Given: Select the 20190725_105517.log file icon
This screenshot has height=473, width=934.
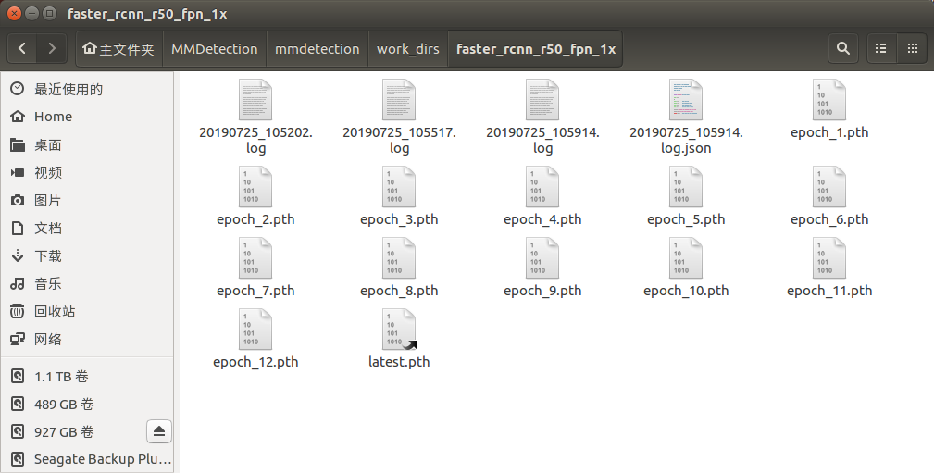Looking at the screenshot, I should (x=399, y=100).
